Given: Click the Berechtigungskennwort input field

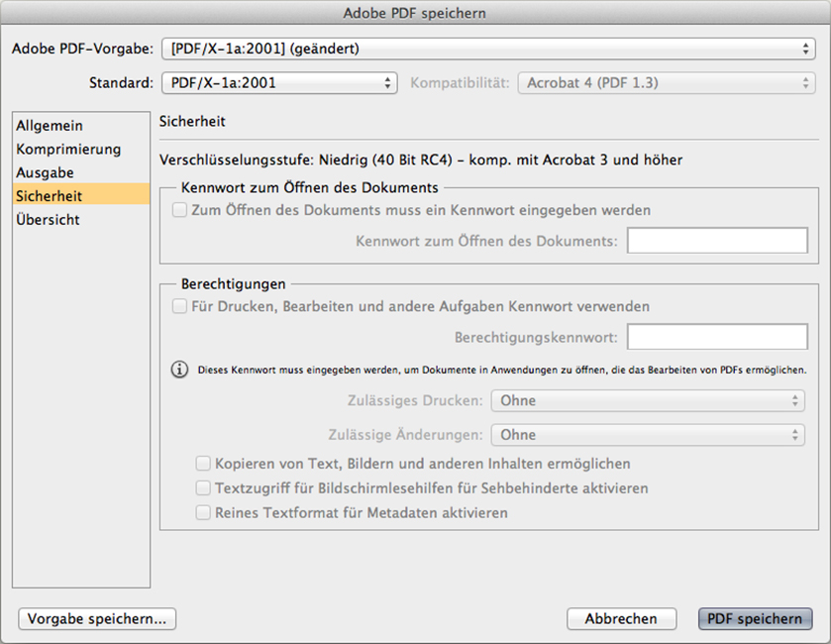Looking at the screenshot, I should tap(717, 337).
